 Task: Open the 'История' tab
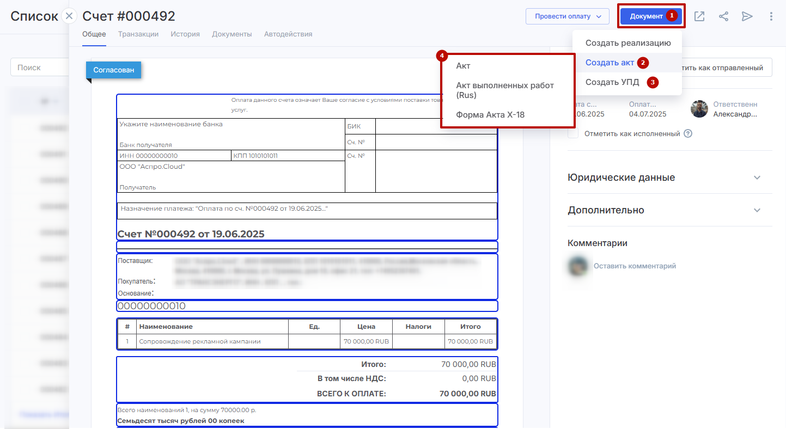point(185,34)
